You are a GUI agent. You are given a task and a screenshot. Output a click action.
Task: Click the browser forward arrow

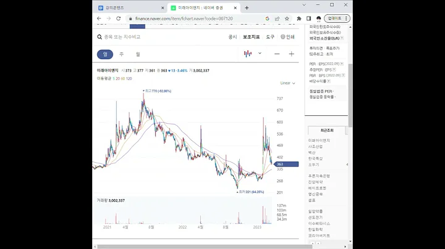(109, 18)
